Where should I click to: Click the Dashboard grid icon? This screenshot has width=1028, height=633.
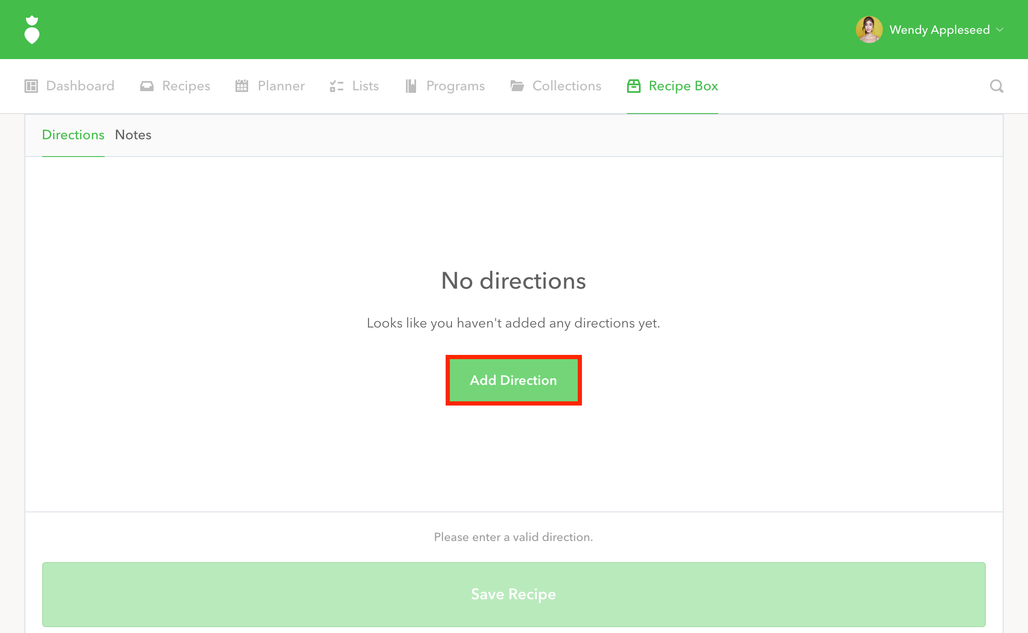coord(31,86)
